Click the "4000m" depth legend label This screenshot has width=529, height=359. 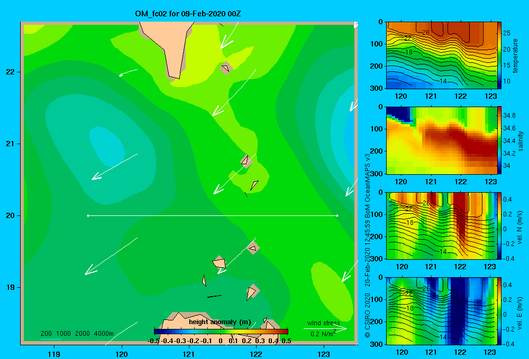tap(104, 334)
